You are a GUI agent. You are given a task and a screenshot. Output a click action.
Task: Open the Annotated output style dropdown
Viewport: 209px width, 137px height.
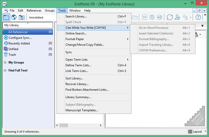pyautogui.click(x=42, y=17)
